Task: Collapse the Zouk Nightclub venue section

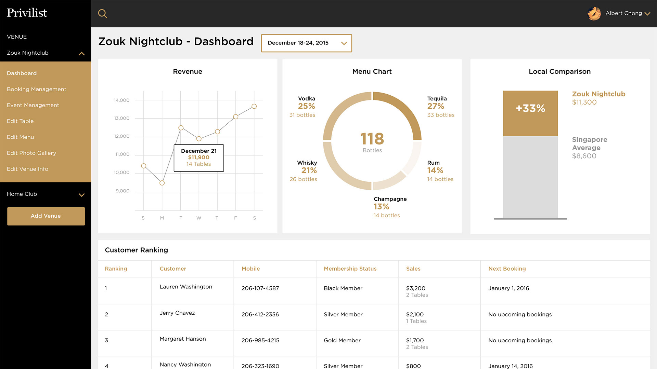Action: click(x=81, y=53)
